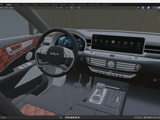This screenshot has width=160, height=120.
Task: Switch to the Geometry Nodes workspace
Action: pos(94,5)
